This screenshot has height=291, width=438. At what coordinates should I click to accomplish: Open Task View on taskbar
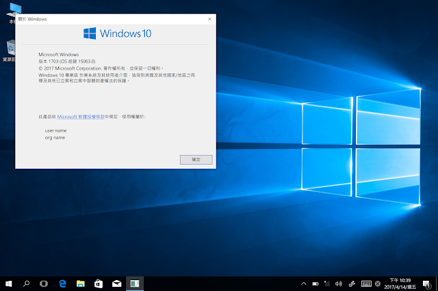pos(44,283)
